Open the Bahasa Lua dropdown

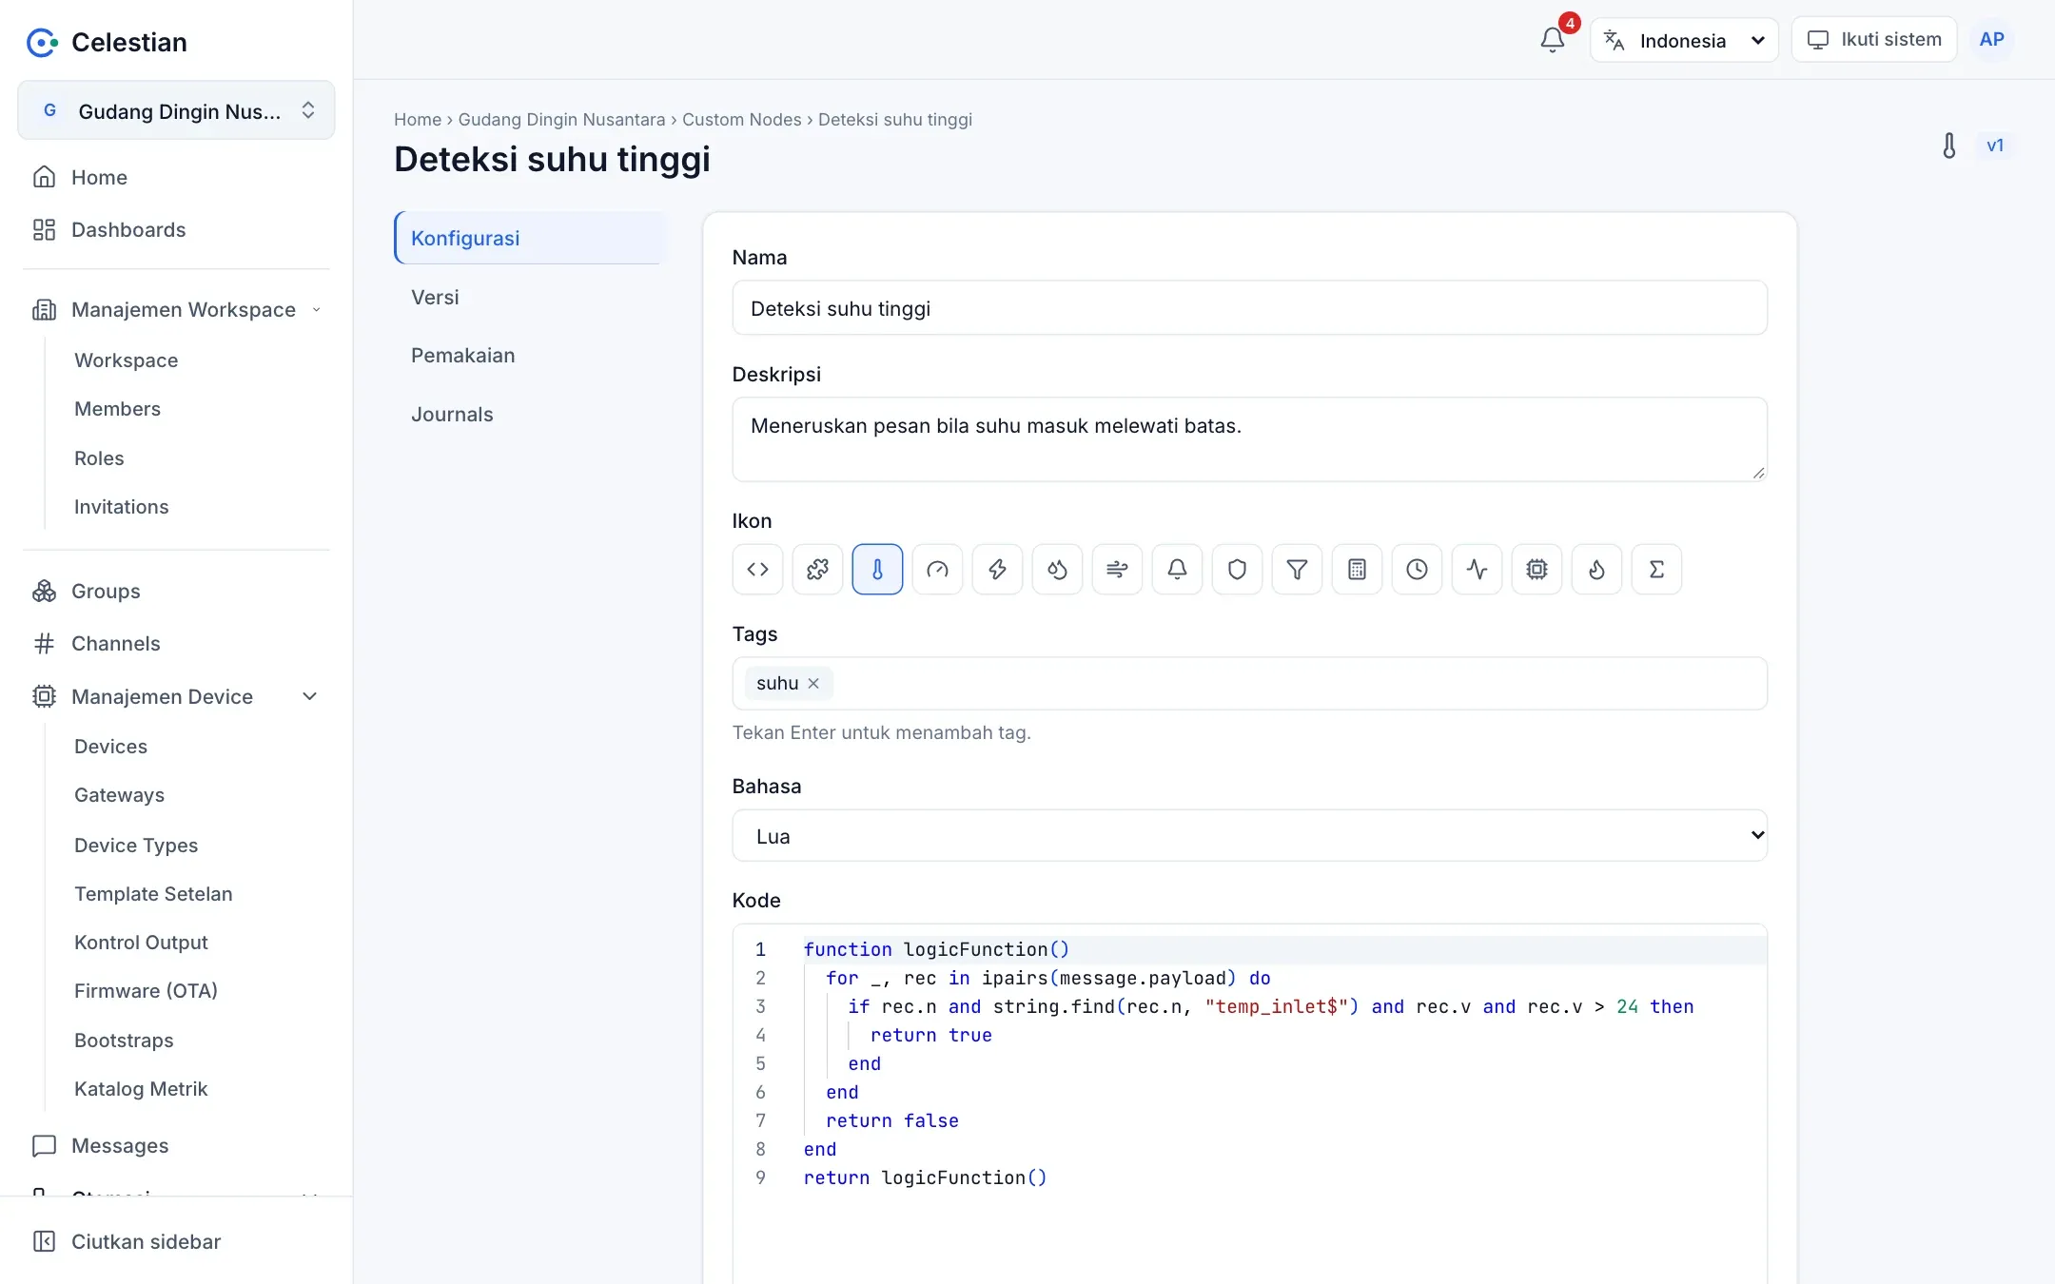pyautogui.click(x=1249, y=836)
